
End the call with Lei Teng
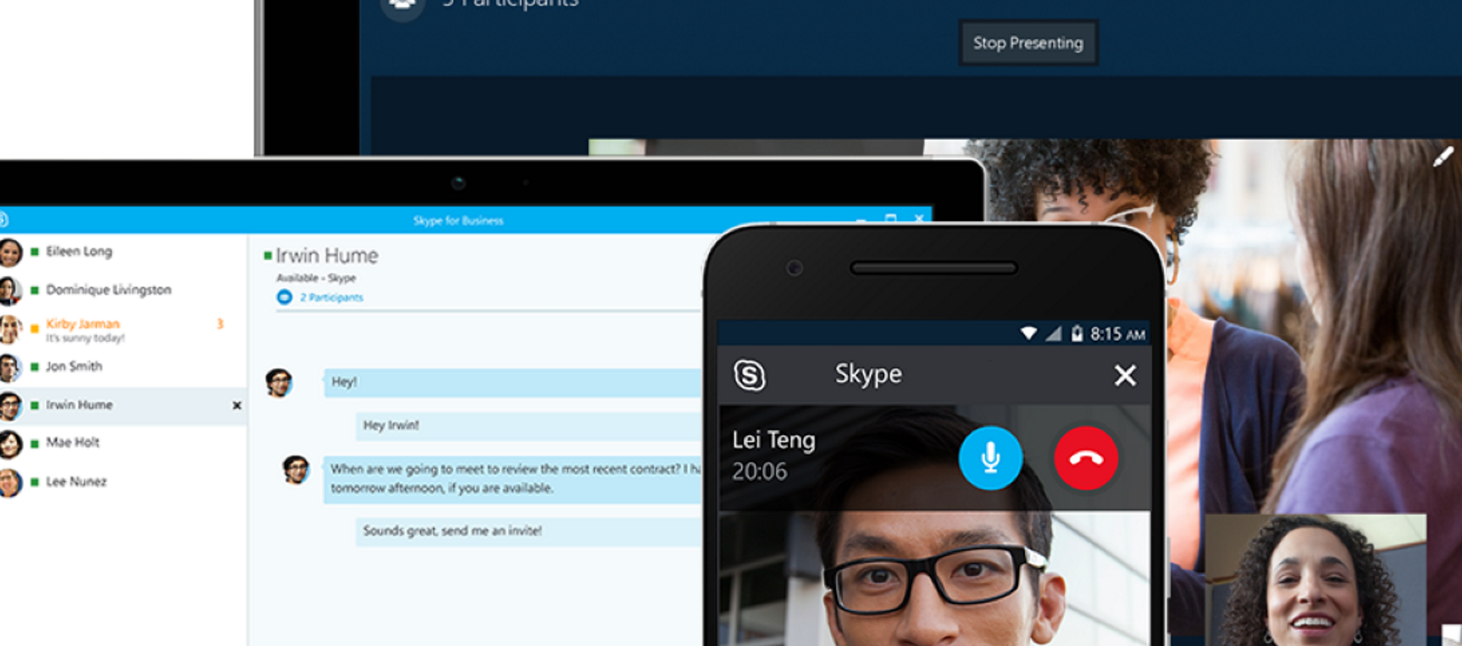(1085, 458)
